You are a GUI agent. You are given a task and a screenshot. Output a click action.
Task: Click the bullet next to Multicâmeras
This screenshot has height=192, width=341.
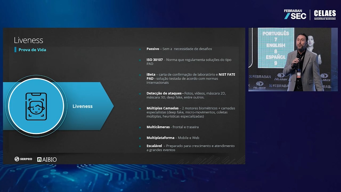click(140, 127)
